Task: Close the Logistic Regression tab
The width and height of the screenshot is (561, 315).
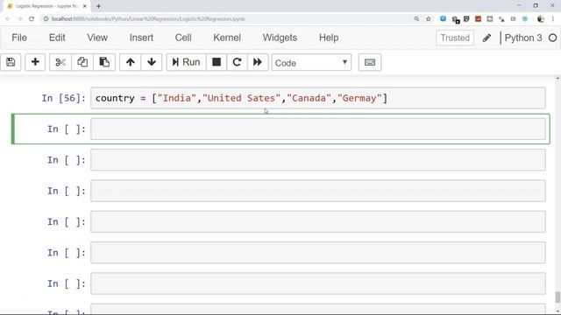Action: (85, 6)
